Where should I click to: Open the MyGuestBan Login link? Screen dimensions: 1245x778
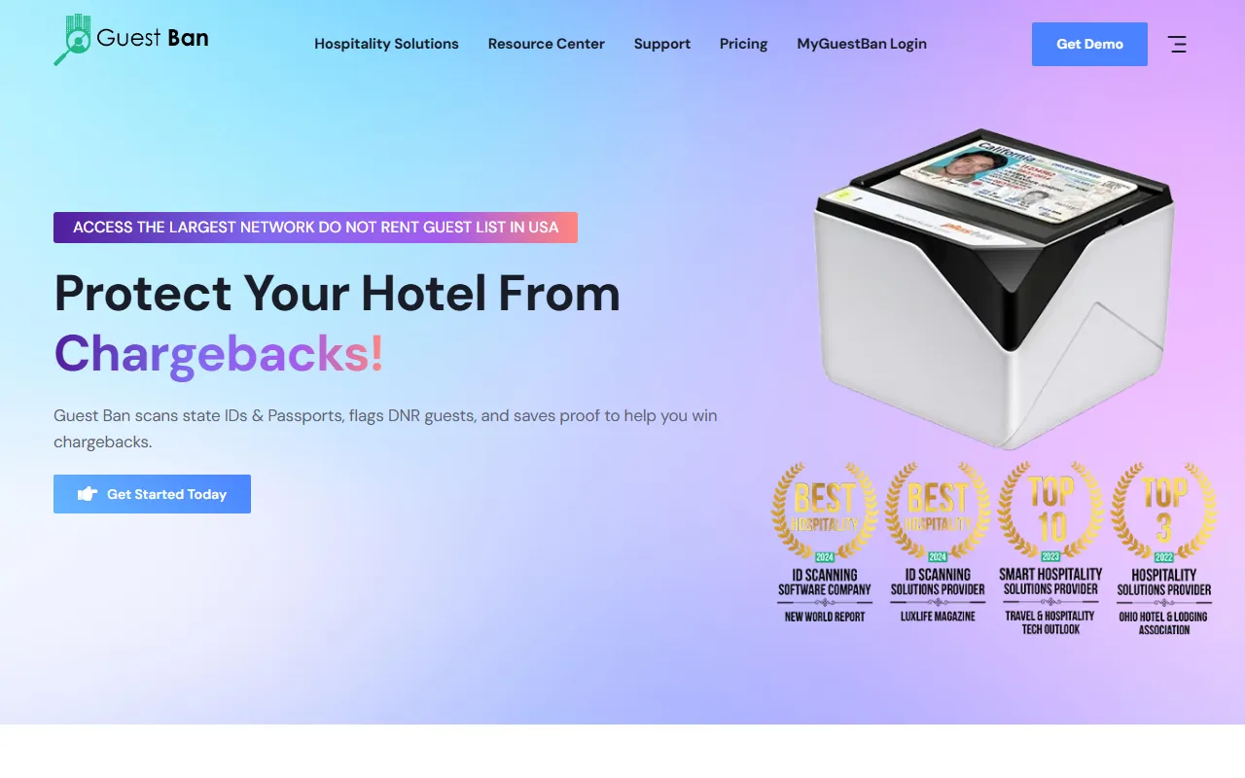[x=862, y=44]
